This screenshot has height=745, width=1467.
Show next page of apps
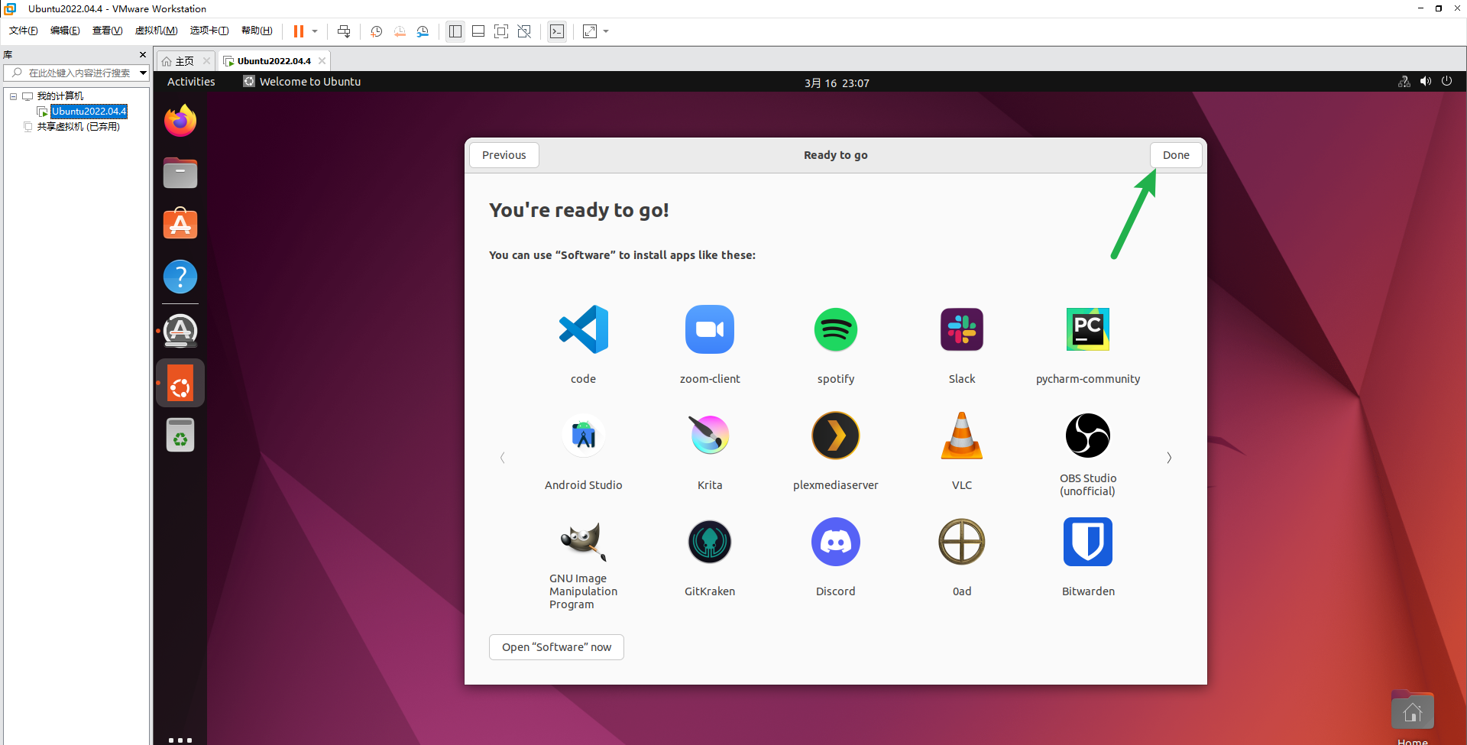1169,458
